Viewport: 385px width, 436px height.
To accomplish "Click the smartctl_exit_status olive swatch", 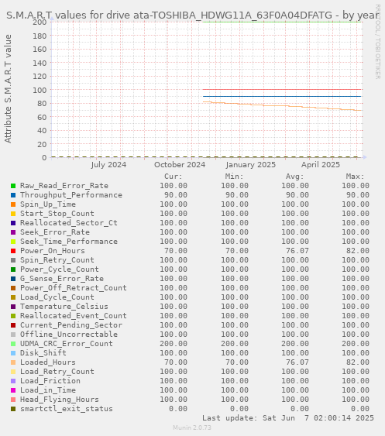I will (x=13, y=409).
